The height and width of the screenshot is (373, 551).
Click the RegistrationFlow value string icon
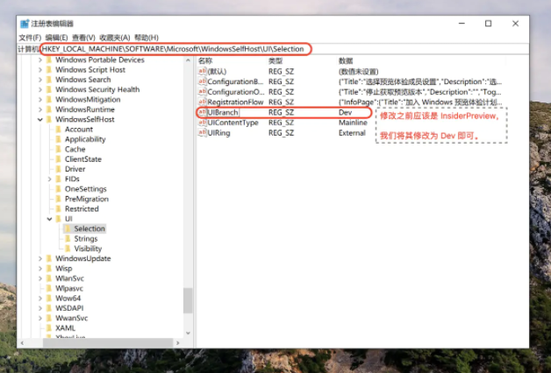(x=202, y=102)
